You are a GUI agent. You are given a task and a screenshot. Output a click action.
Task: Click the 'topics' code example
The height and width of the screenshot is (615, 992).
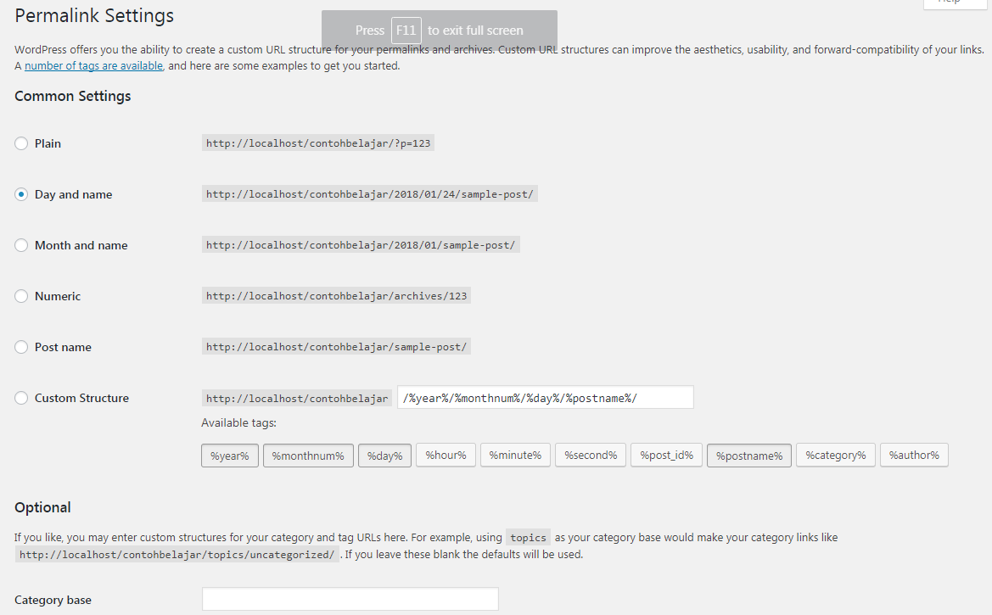pos(528,537)
